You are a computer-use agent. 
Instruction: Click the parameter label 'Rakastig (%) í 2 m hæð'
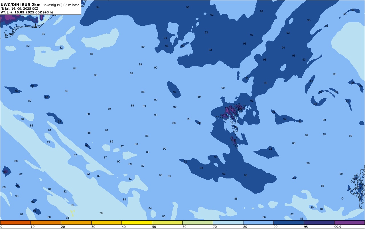tap(61, 5)
